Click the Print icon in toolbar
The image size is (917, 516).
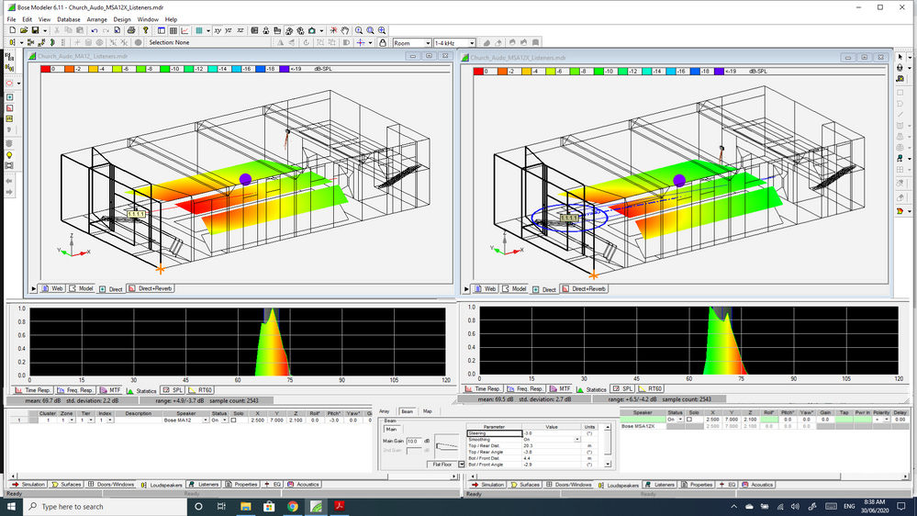131,30
